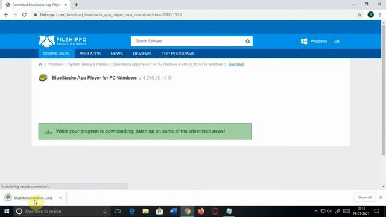The height and width of the screenshot is (217, 386).
Task: Open Microsoft Edge from taskbar
Action: (132, 212)
